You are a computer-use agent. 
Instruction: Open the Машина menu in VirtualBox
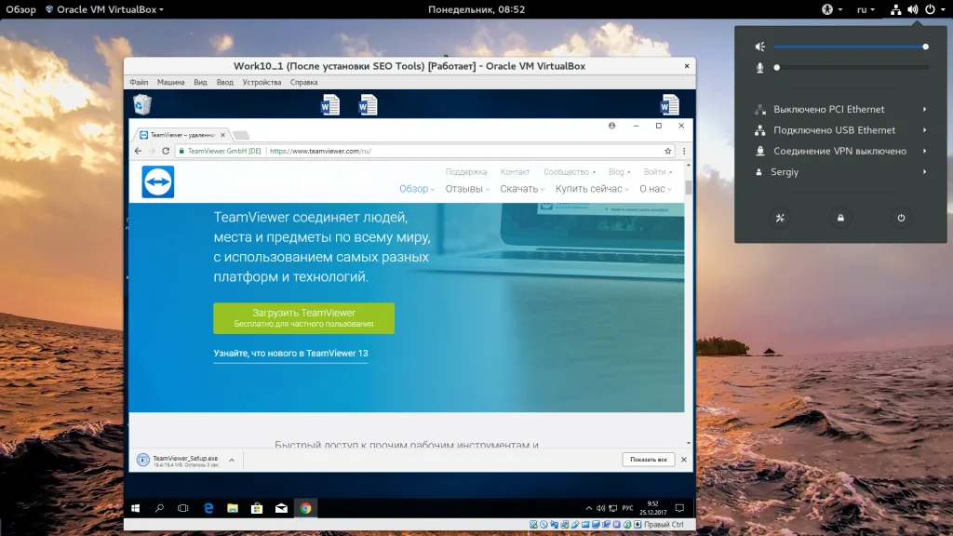coord(170,82)
